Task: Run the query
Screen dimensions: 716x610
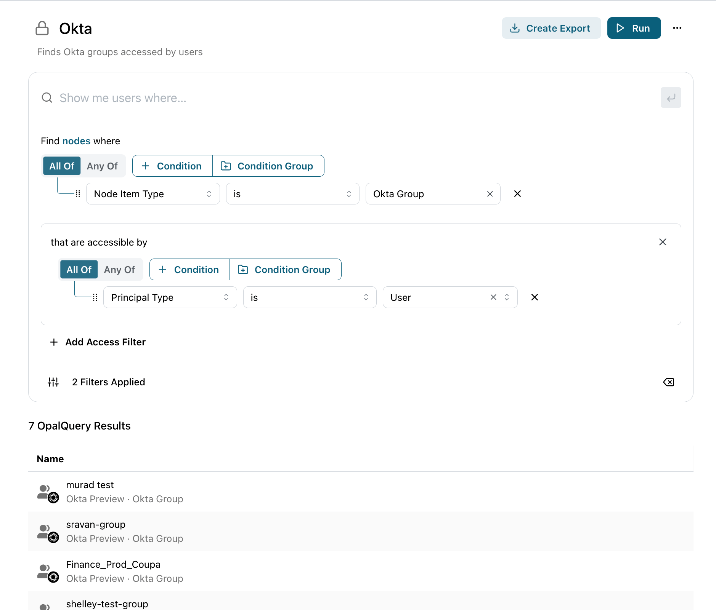Action: [x=634, y=28]
